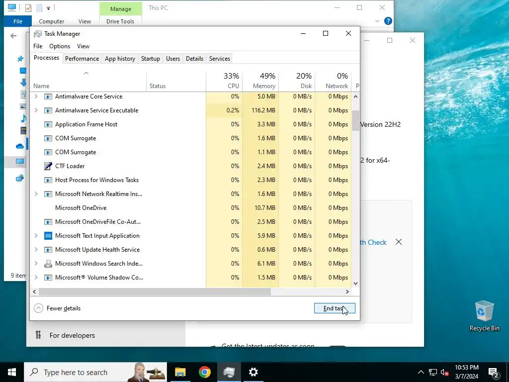Click the help icon in This PC window
Viewport: 509px width, 382px height.
(x=388, y=21)
